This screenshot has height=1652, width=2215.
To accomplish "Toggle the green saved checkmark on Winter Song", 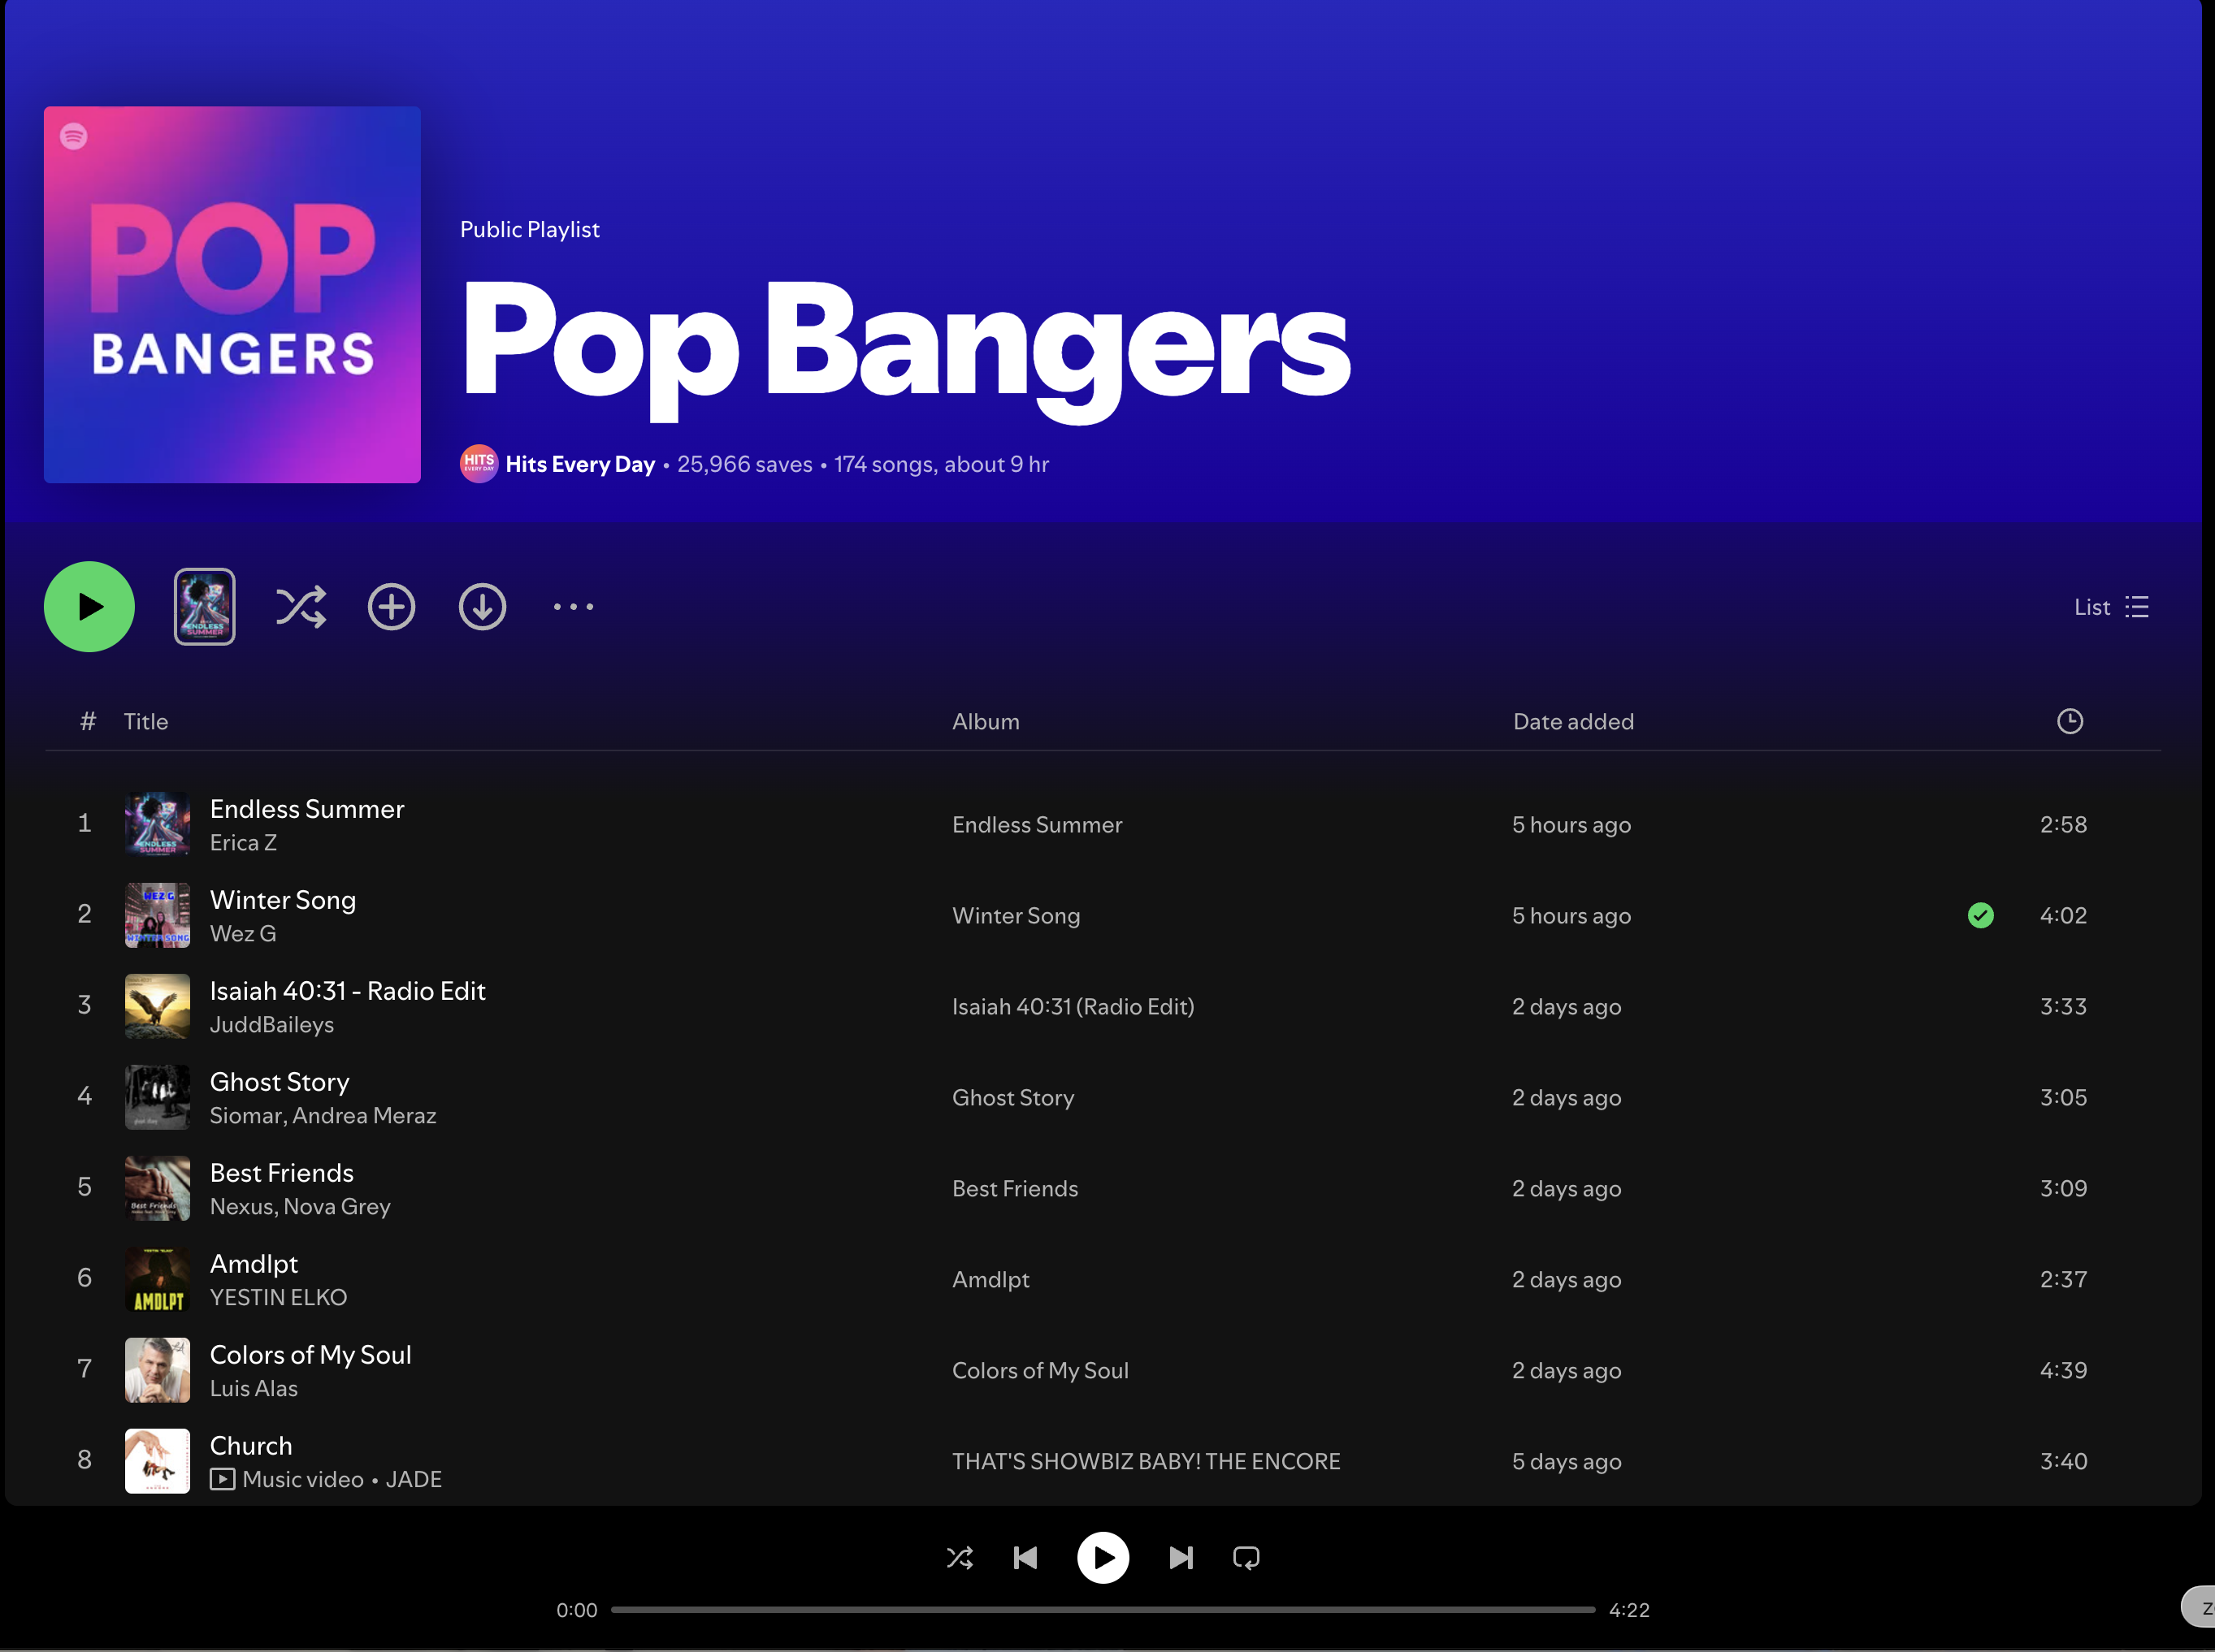I will (x=1981, y=916).
